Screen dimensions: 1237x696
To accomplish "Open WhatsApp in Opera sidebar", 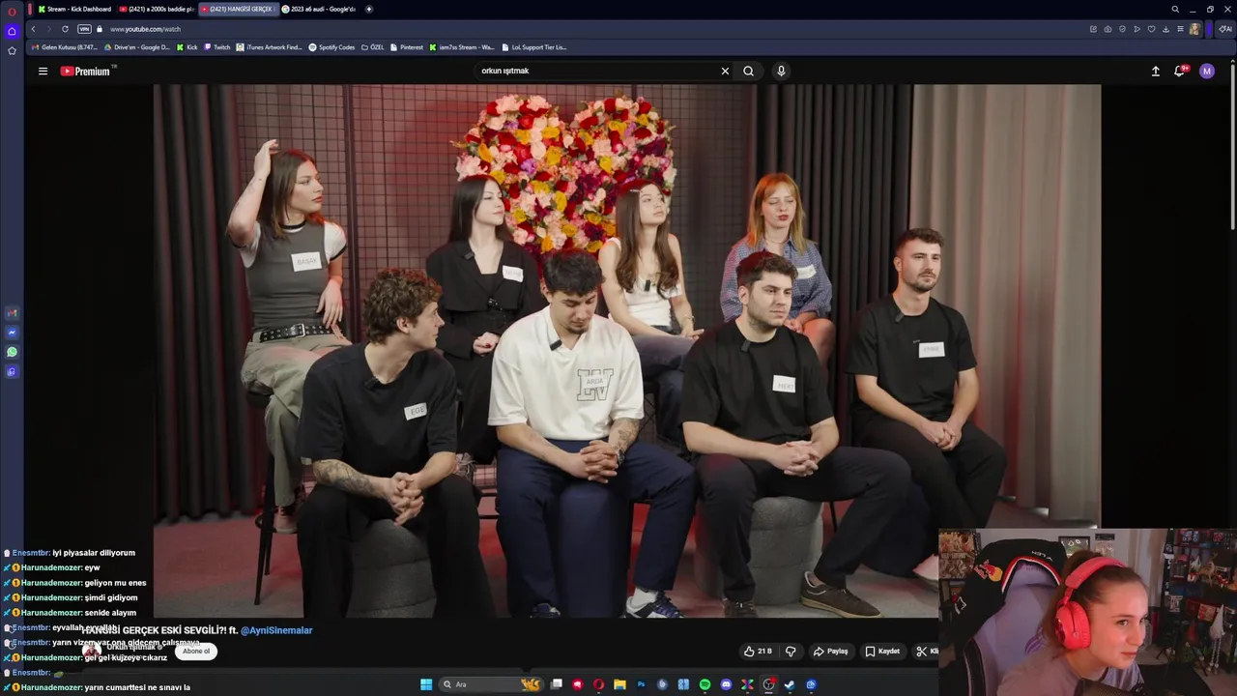I will pos(12,352).
